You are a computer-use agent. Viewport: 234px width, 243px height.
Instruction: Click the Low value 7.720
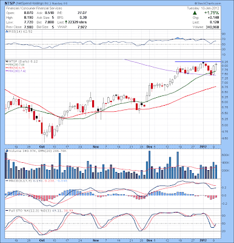[28, 22]
